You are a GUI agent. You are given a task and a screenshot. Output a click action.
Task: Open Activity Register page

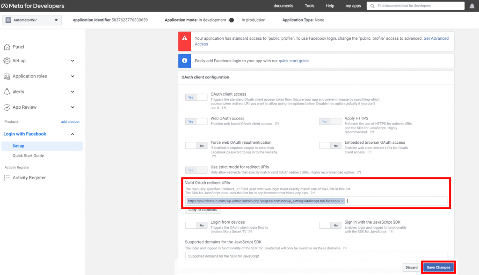coord(29,178)
